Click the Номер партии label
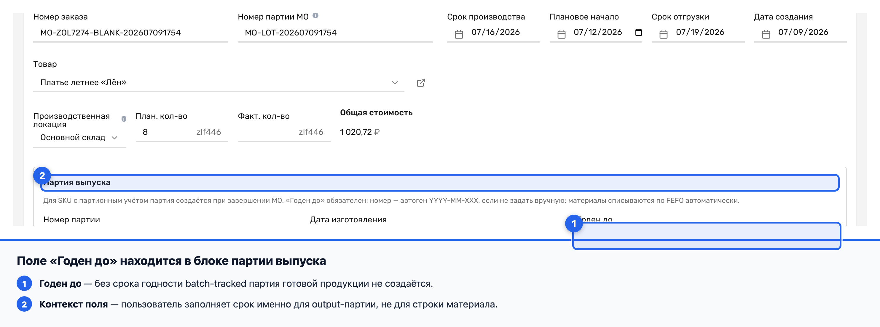Screen dimensions: 880x327 coord(72,220)
